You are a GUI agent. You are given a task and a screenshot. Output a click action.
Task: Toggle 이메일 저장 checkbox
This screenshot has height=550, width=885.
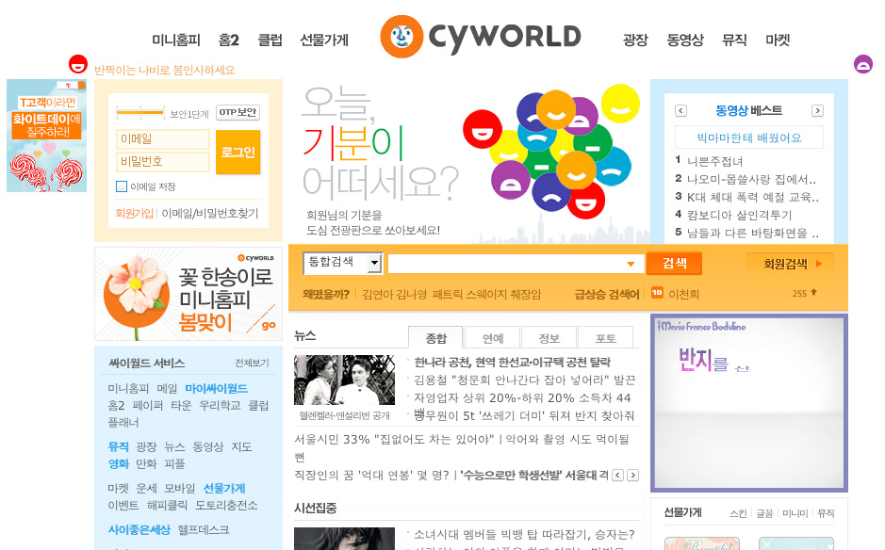[122, 186]
